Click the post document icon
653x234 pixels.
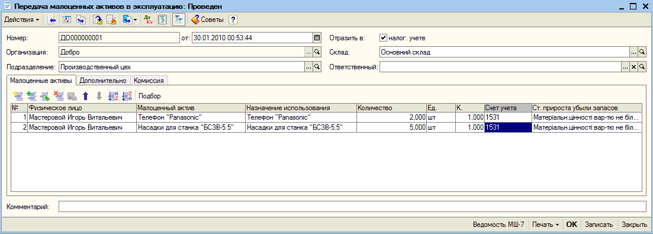coord(98,20)
